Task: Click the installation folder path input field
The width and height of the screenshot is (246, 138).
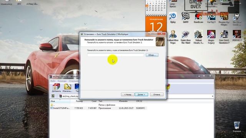Action: pyautogui.click(x=116, y=55)
